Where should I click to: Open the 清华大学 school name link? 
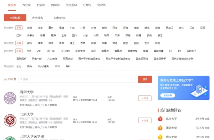[27, 92]
